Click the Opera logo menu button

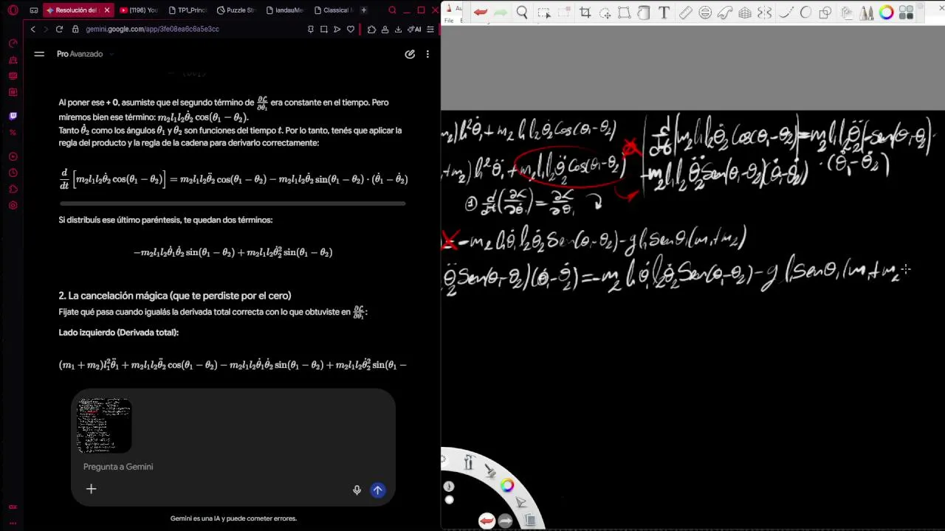coord(13,10)
